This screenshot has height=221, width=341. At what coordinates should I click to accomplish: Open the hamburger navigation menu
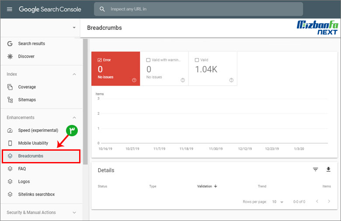[x=9, y=9]
